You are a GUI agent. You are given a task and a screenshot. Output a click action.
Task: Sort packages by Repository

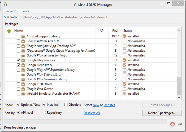point(44,113)
